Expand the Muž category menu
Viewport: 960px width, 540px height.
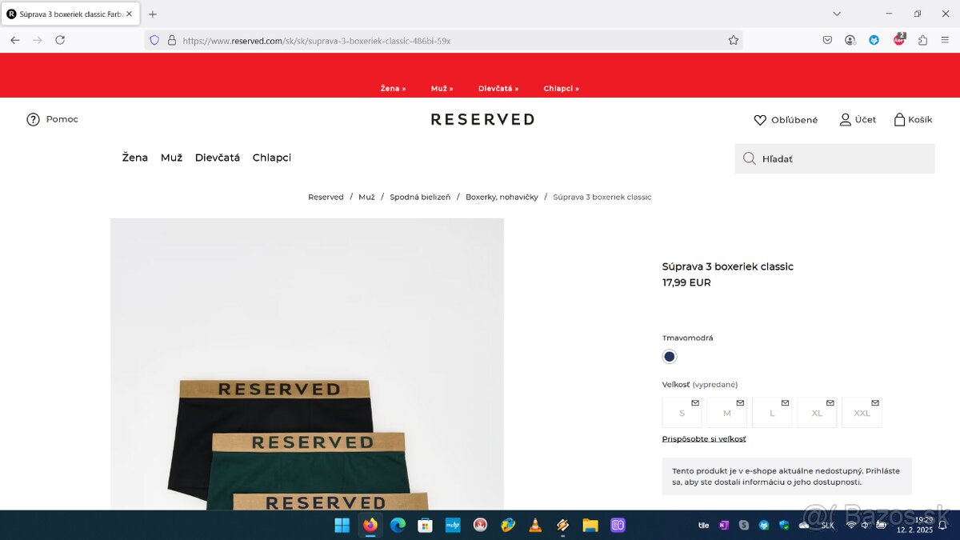(171, 158)
